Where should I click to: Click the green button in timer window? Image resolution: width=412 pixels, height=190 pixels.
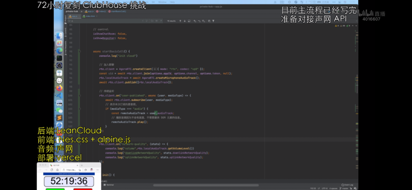(x=55, y=189)
